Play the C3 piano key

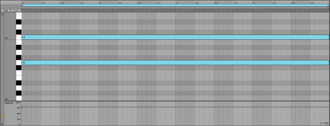coord(19,98)
